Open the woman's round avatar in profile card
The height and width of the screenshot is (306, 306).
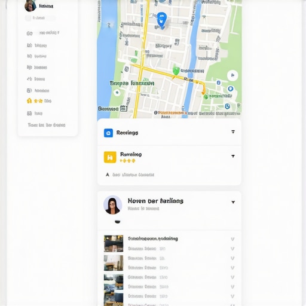pos(113,205)
